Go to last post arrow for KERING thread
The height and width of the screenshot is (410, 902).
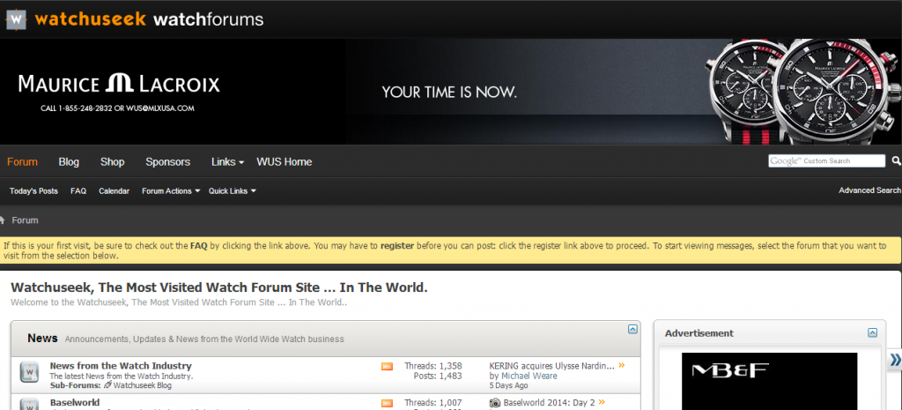click(x=622, y=365)
